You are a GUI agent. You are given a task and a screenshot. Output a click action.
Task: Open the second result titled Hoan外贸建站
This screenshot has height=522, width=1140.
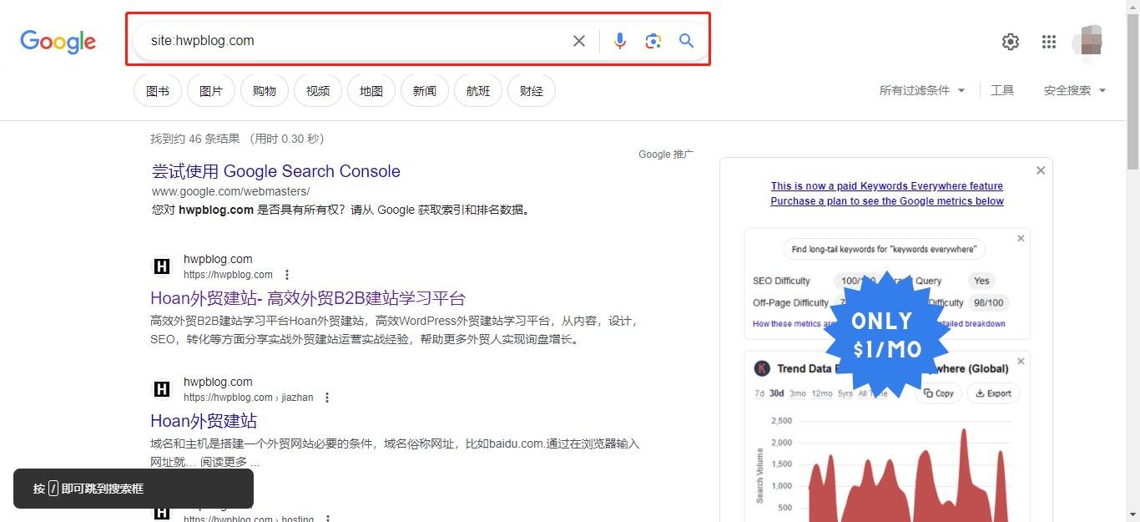(204, 421)
